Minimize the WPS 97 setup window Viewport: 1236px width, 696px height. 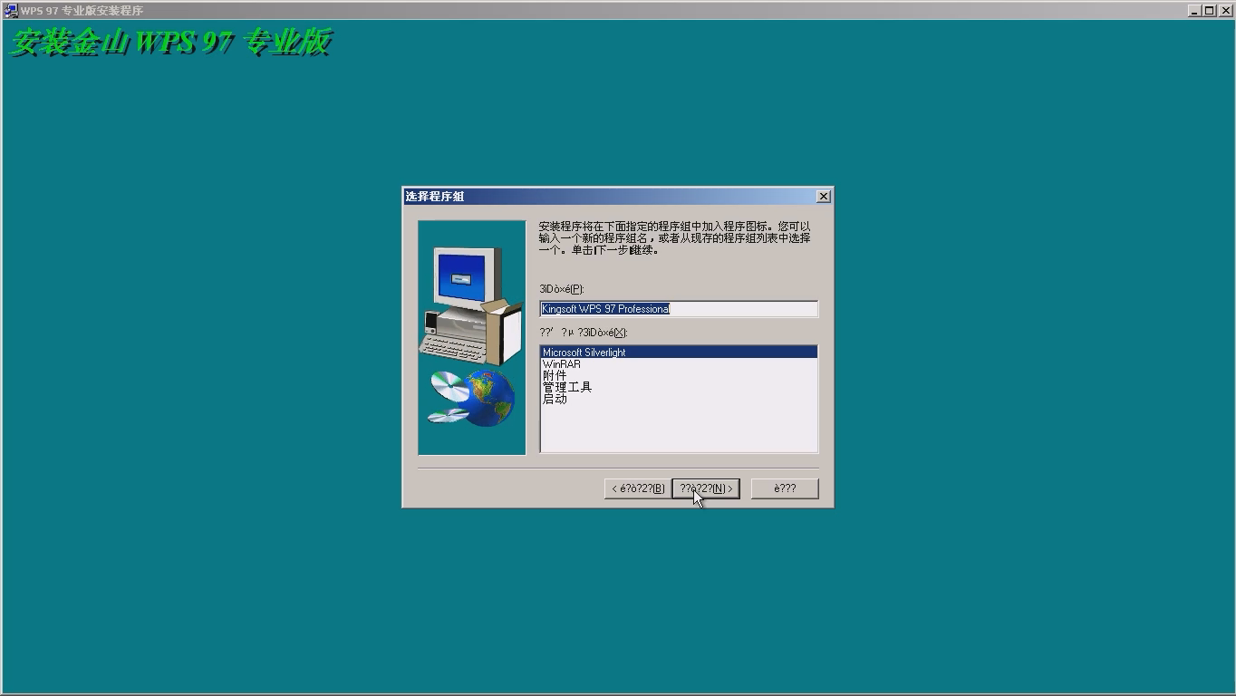click(x=1194, y=11)
